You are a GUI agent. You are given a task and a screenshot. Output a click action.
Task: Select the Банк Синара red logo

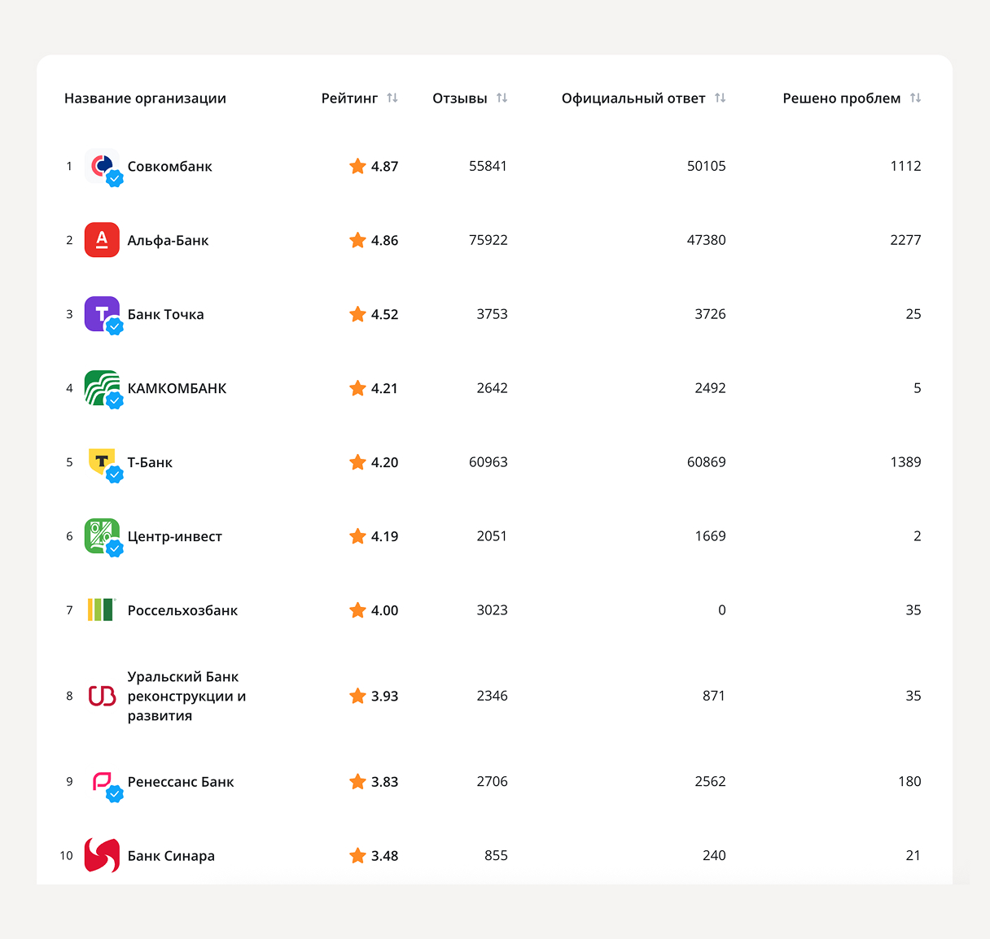coord(101,855)
